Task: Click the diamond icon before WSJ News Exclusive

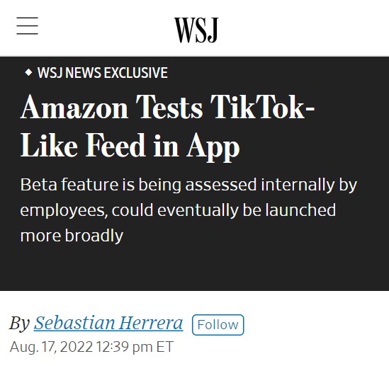Action: click(29, 72)
